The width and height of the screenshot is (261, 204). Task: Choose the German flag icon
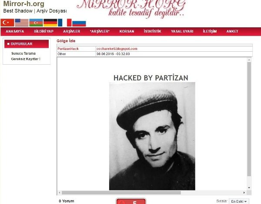coord(50,23)
